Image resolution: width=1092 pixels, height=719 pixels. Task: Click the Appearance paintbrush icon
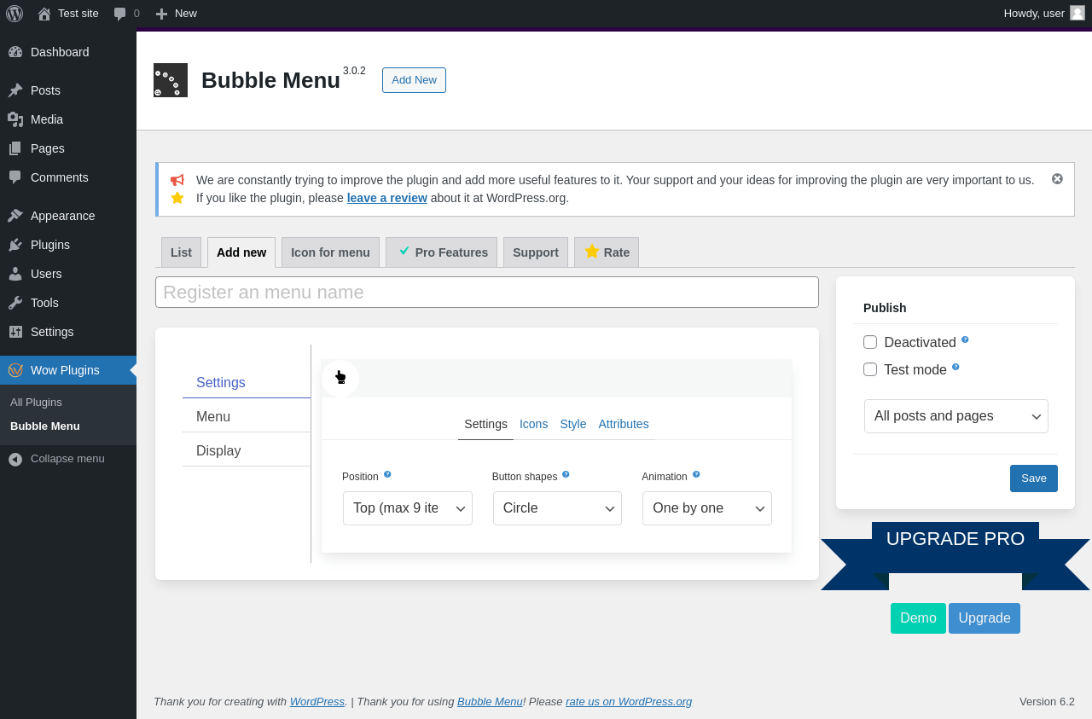[15, 216]
